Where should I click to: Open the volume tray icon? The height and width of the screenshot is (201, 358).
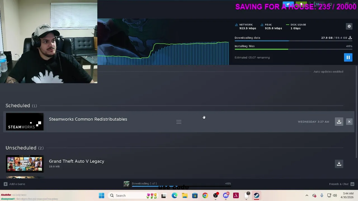(335, 195)
